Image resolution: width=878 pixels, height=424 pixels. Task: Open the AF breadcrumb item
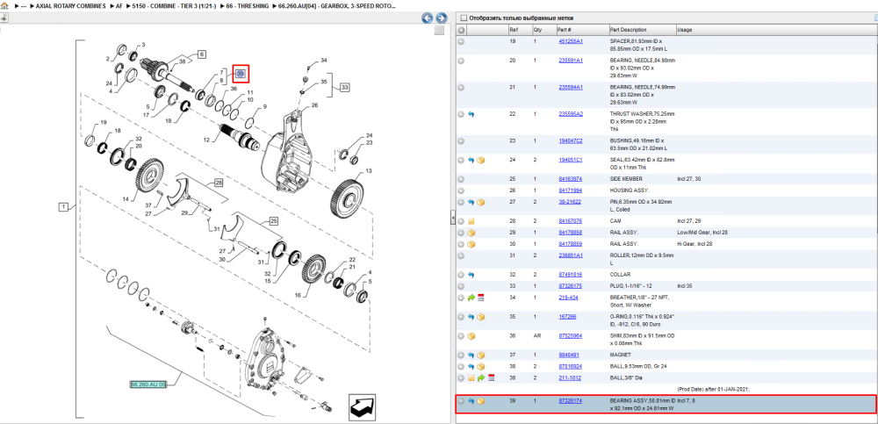(119, 5)
